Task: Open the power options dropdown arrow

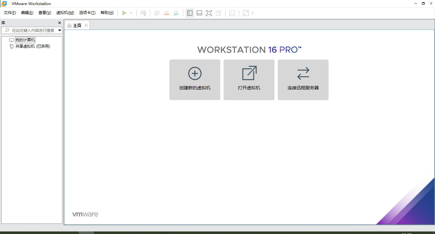Action: [x=131, y=13]
